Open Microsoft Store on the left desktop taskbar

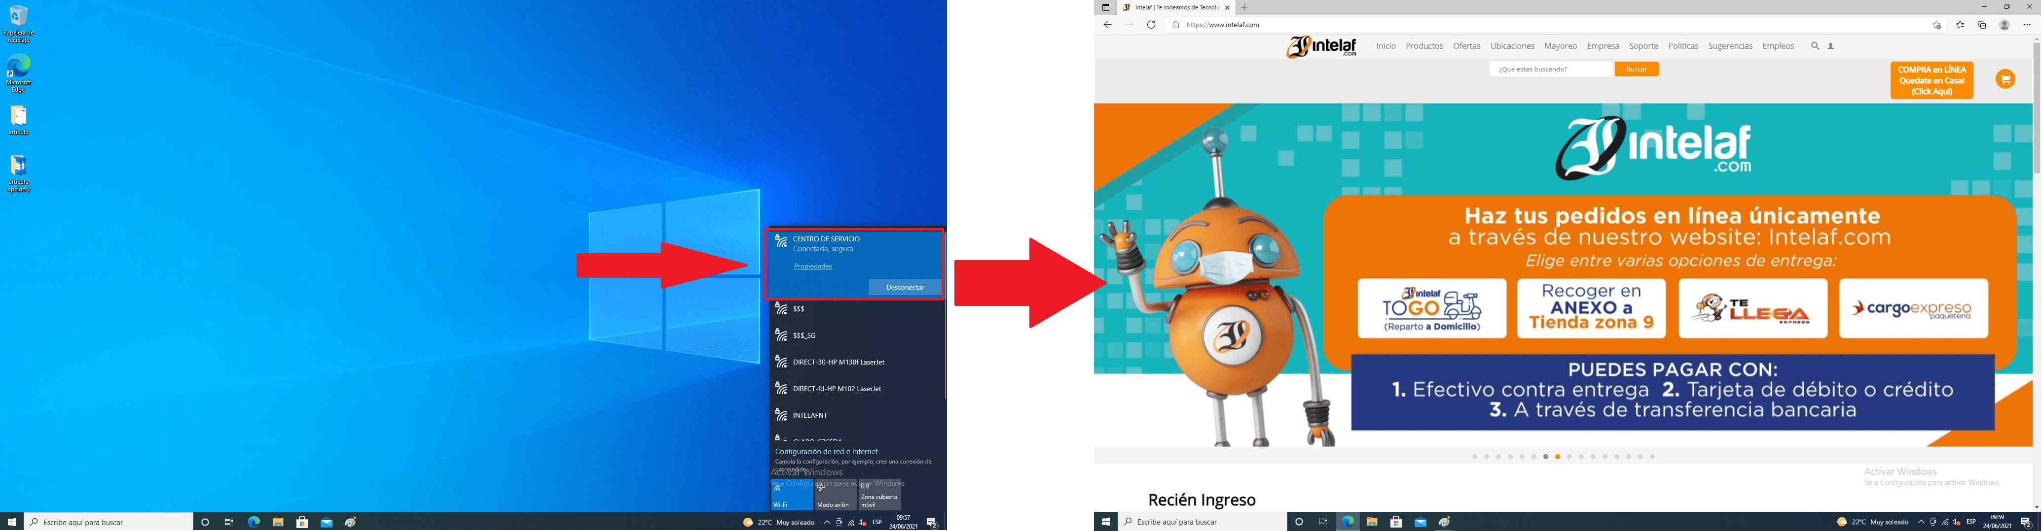(302, 522)
